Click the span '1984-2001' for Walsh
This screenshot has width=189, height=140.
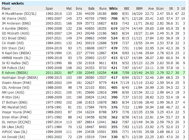(x=54, y=43)
